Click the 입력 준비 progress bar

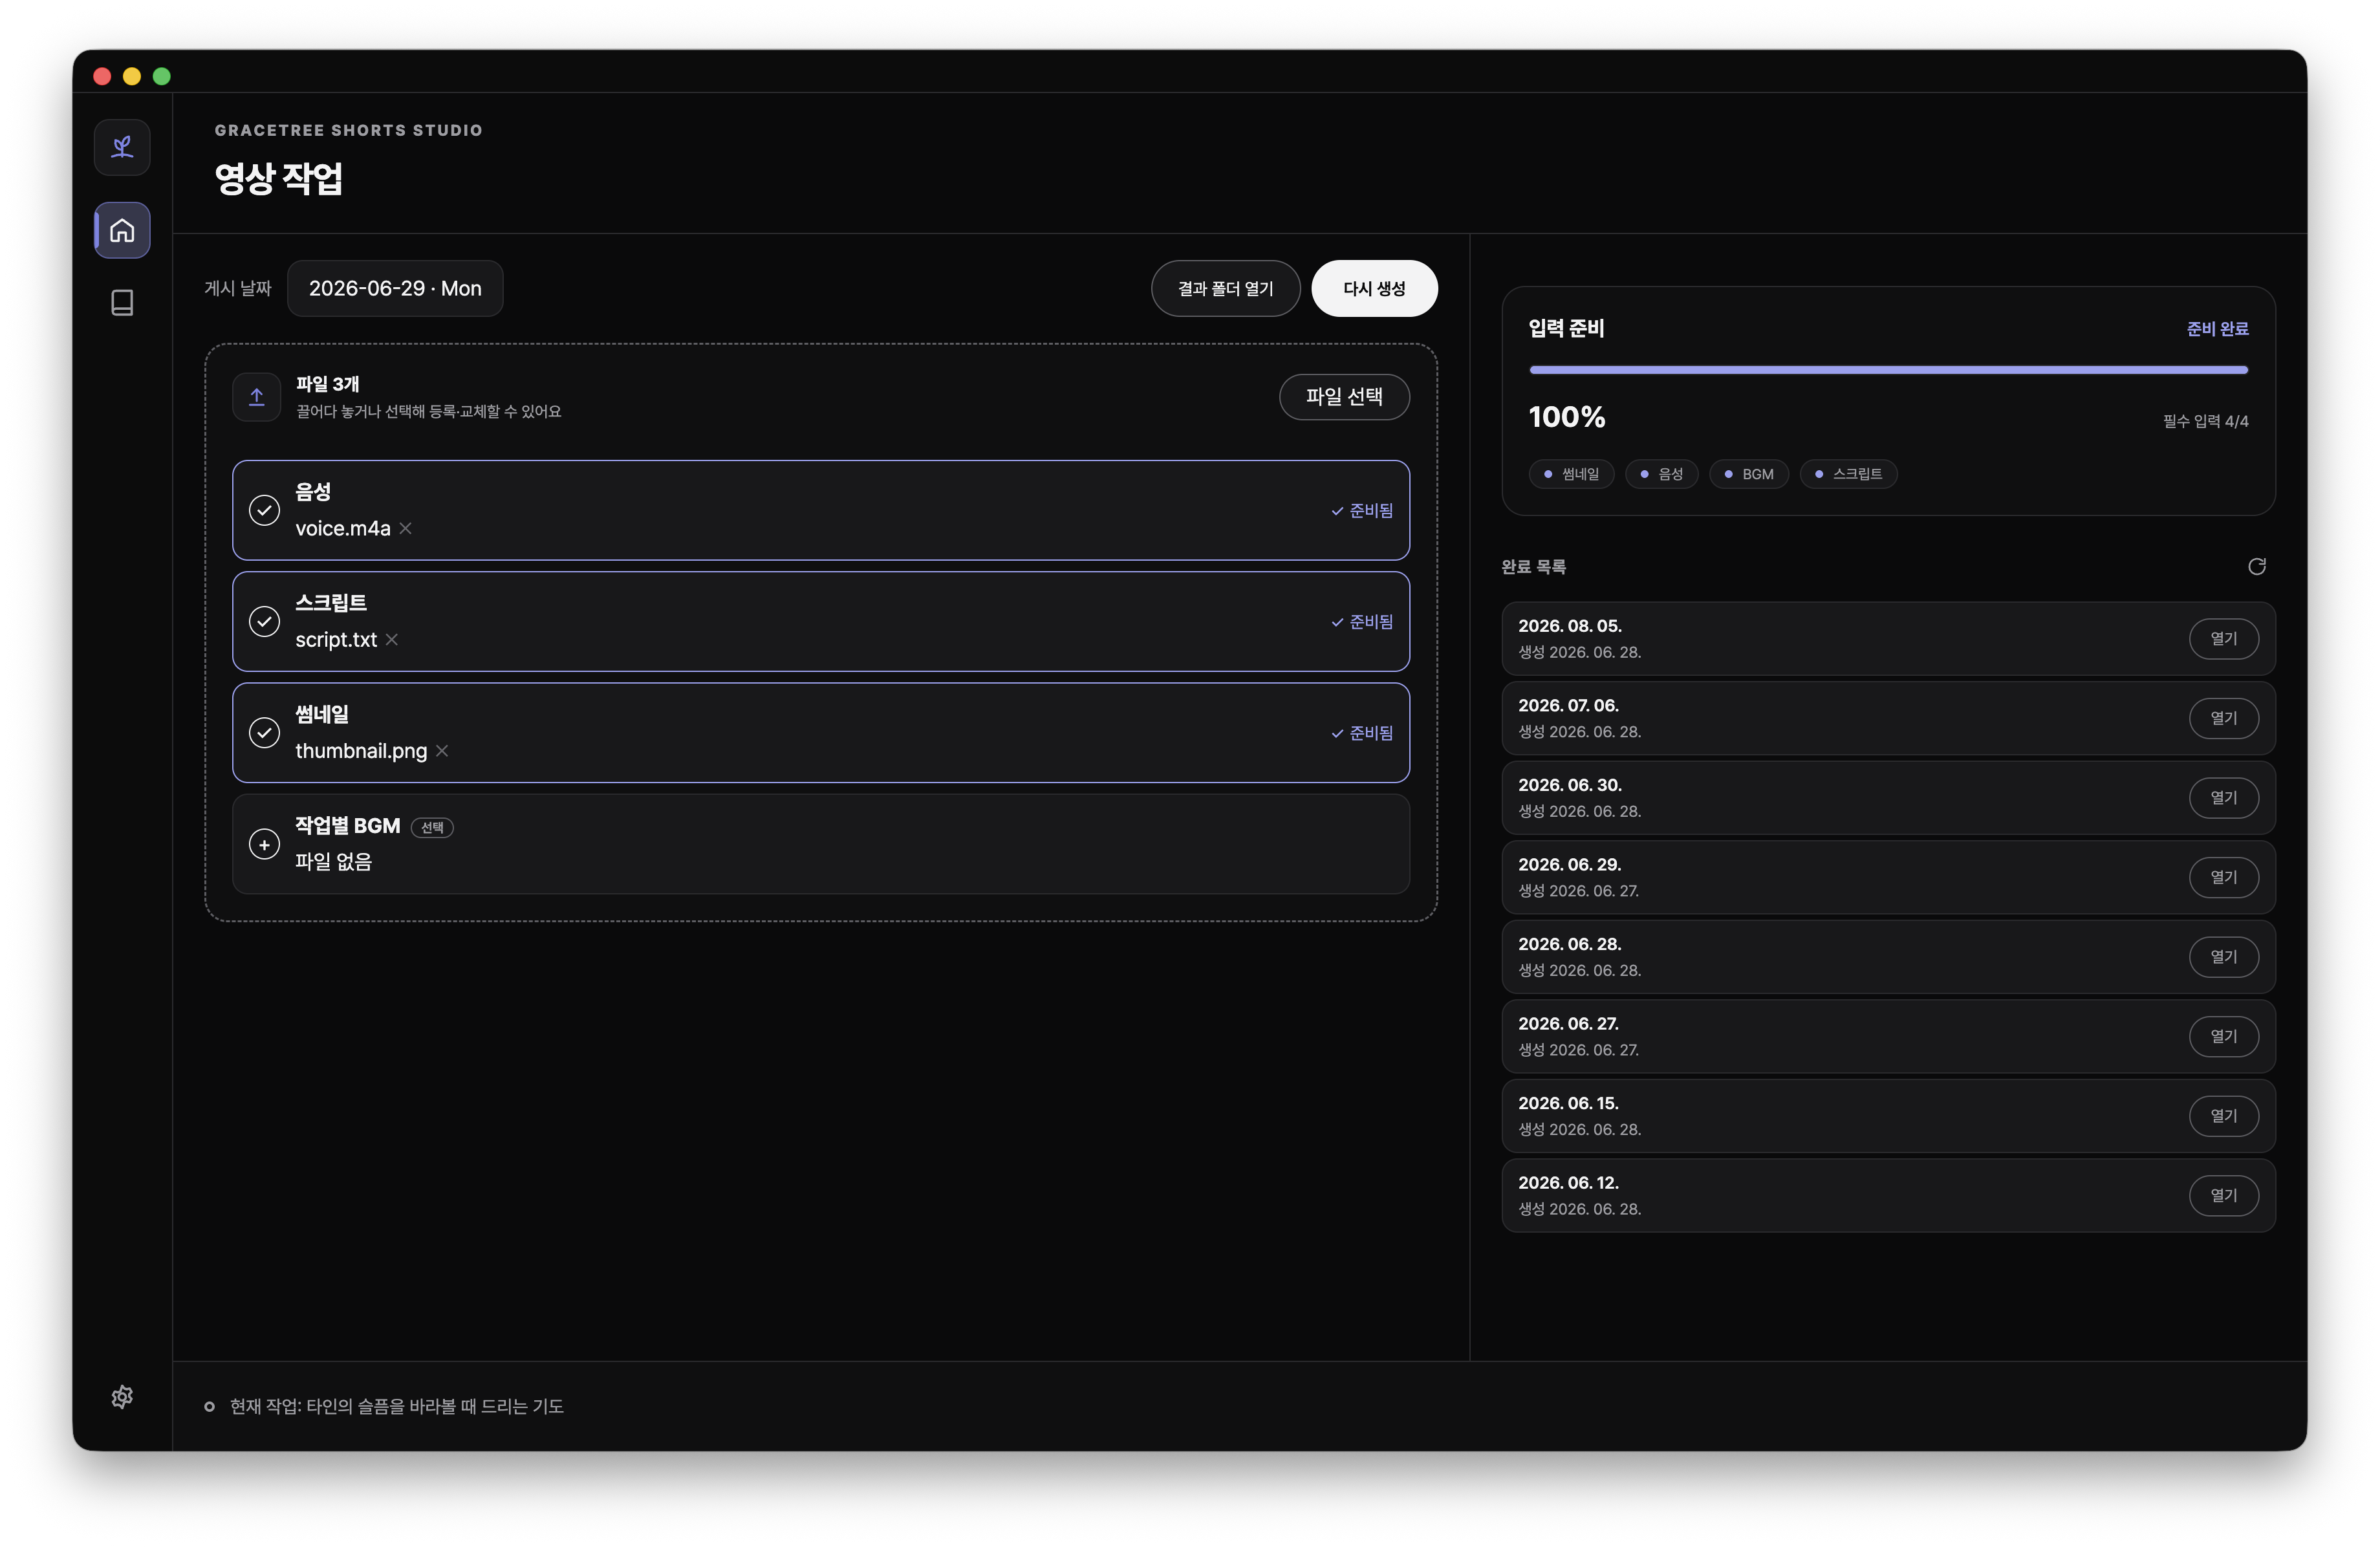coord(1888,370)
